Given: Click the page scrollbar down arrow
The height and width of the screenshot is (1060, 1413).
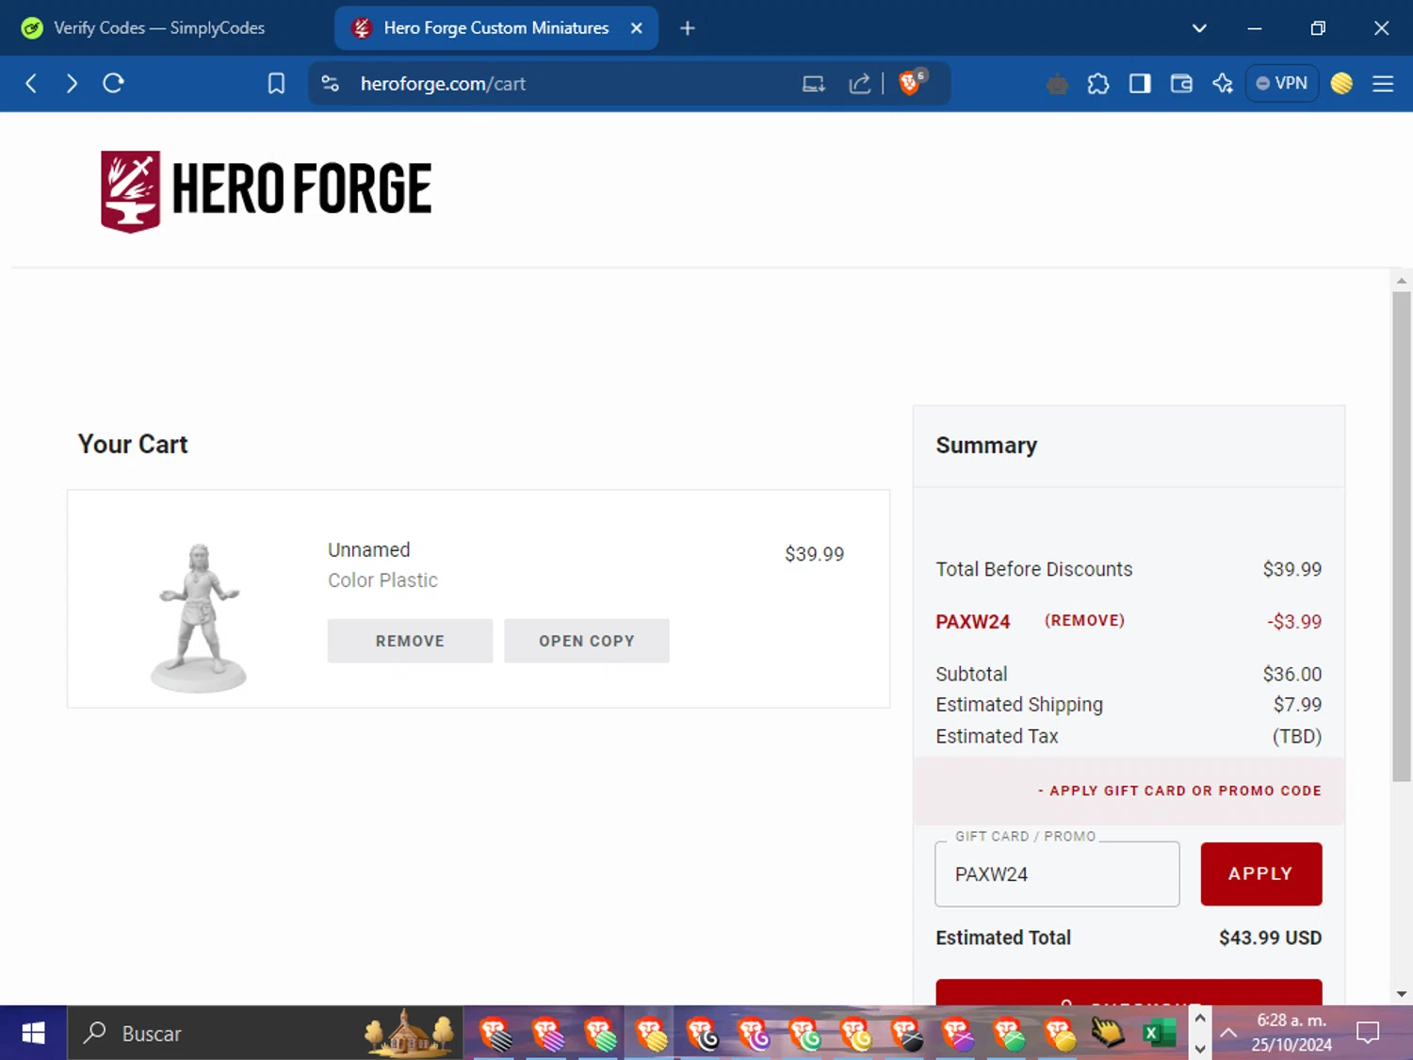Looking at the screenshot, I should coord(1402,993).
